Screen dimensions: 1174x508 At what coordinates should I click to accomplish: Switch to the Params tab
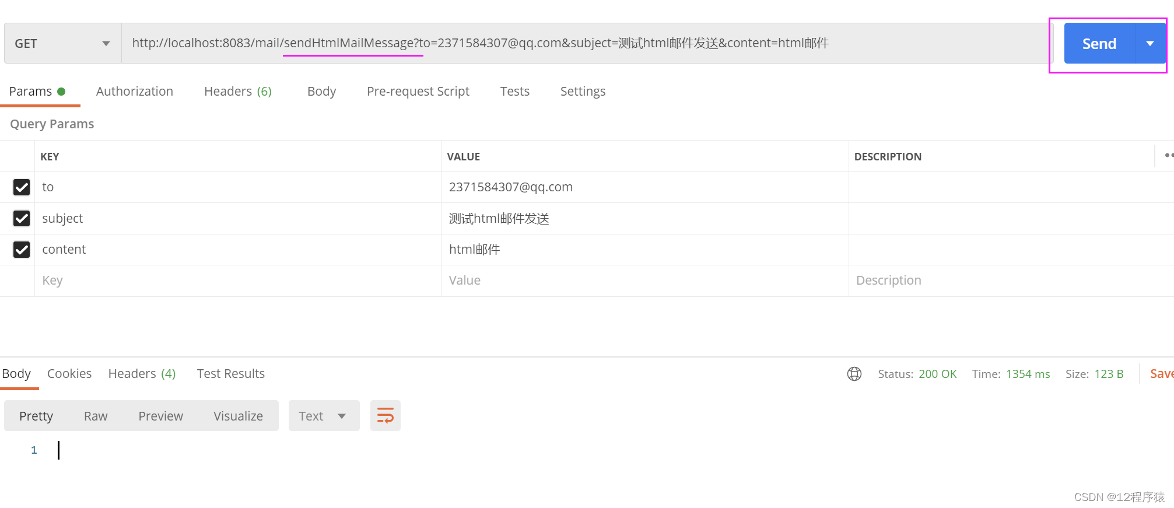click(x=37, y=92)
